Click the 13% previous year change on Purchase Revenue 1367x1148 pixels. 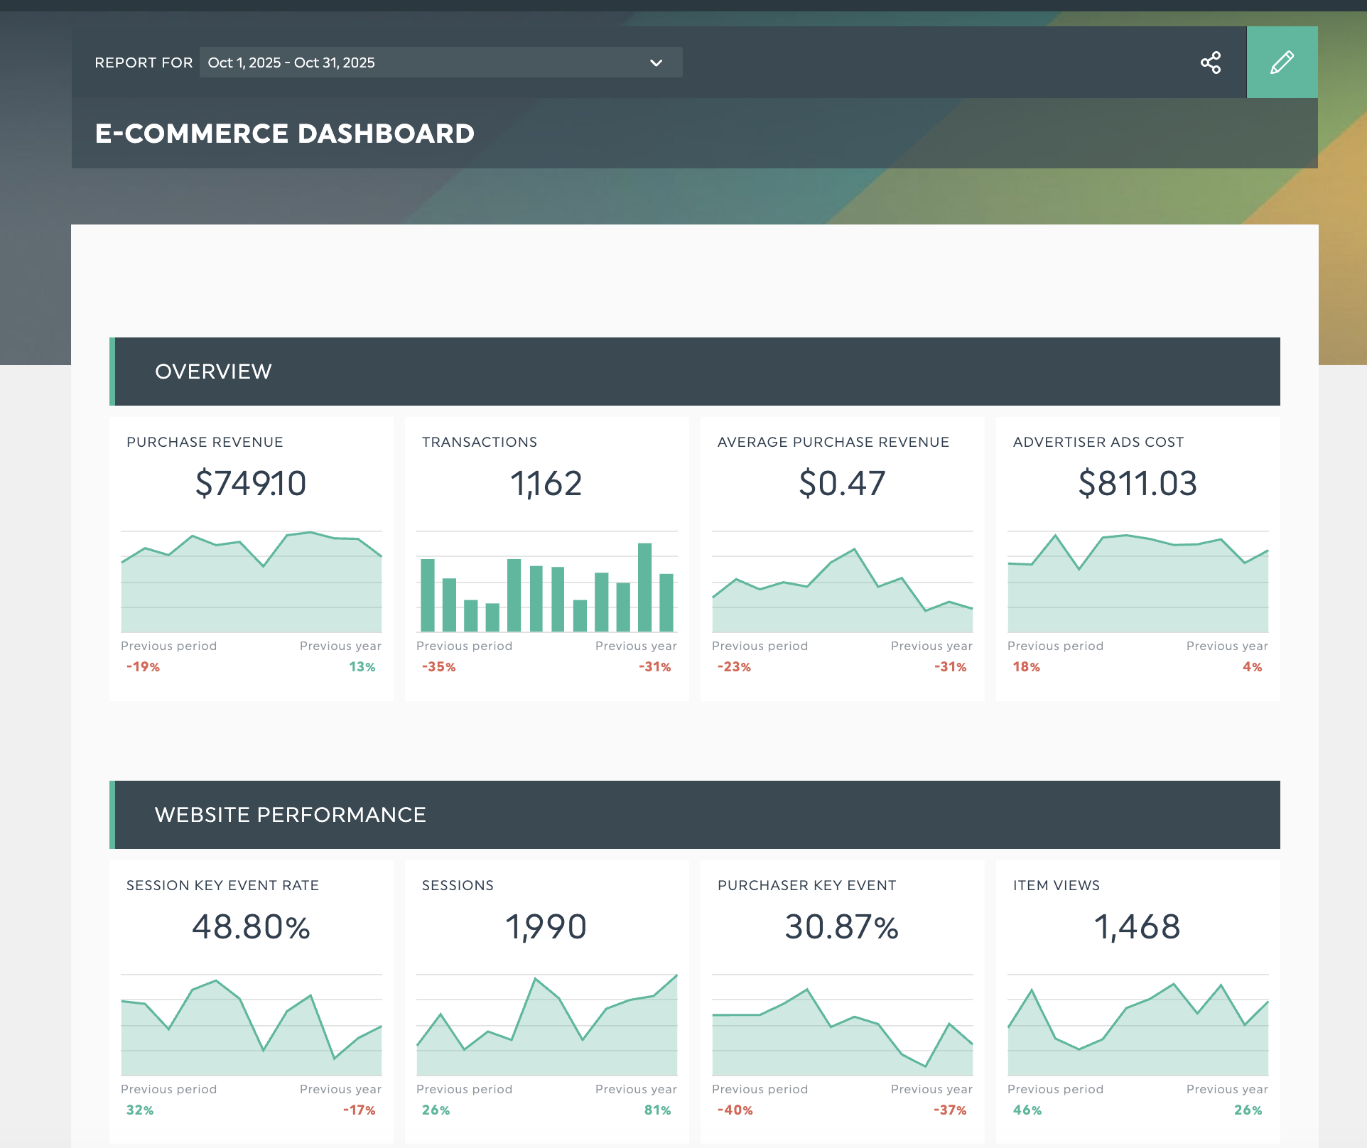[x=363, y=666]
